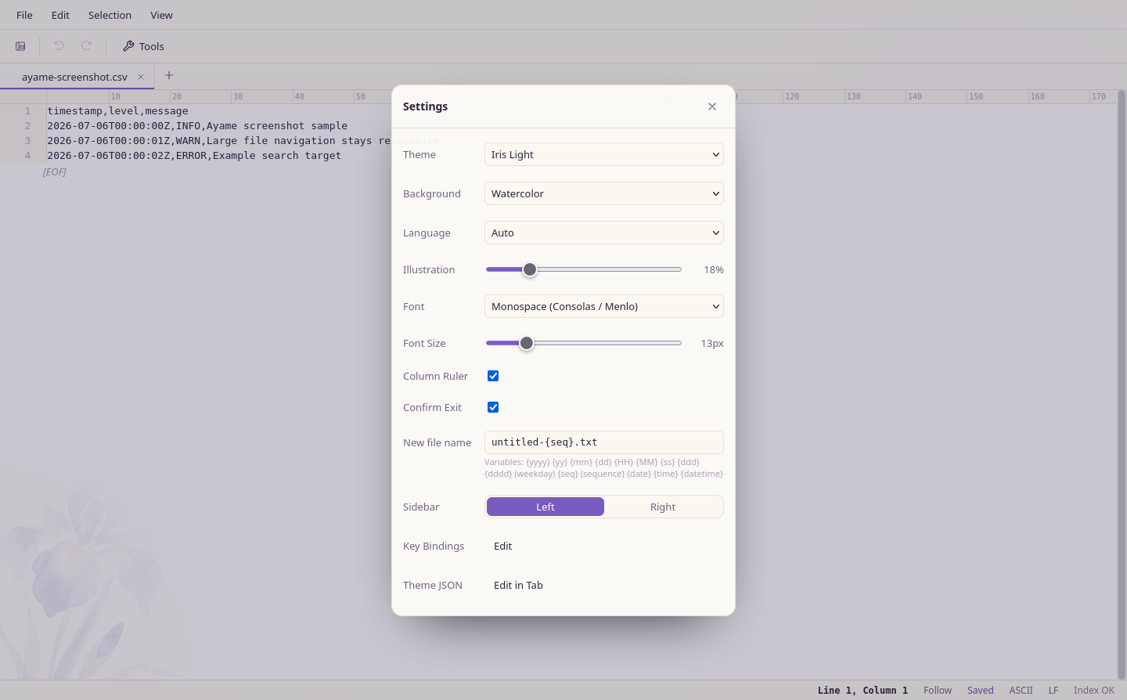Expand the Theme dropdown showing Iris Light
This screenshot has height=700, width=1127.
(604, 154)
